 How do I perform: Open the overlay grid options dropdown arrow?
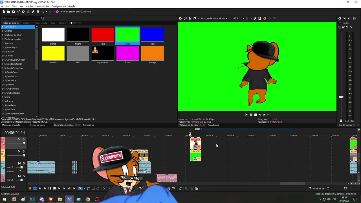[250, 18]
